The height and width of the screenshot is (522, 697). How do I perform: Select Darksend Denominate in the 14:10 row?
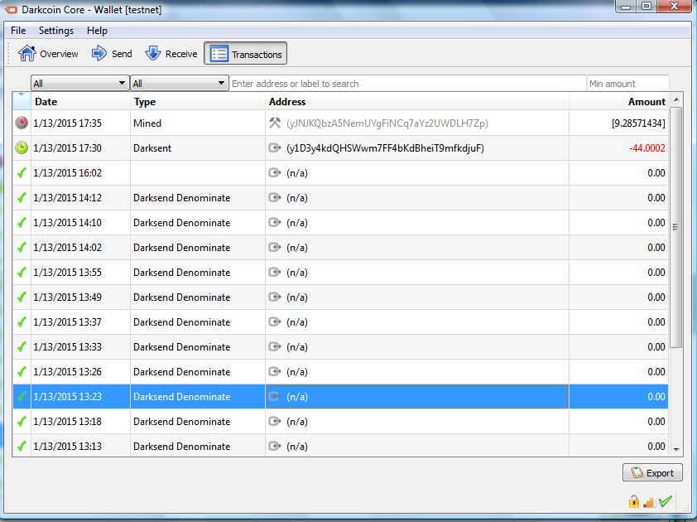[182, 223]
